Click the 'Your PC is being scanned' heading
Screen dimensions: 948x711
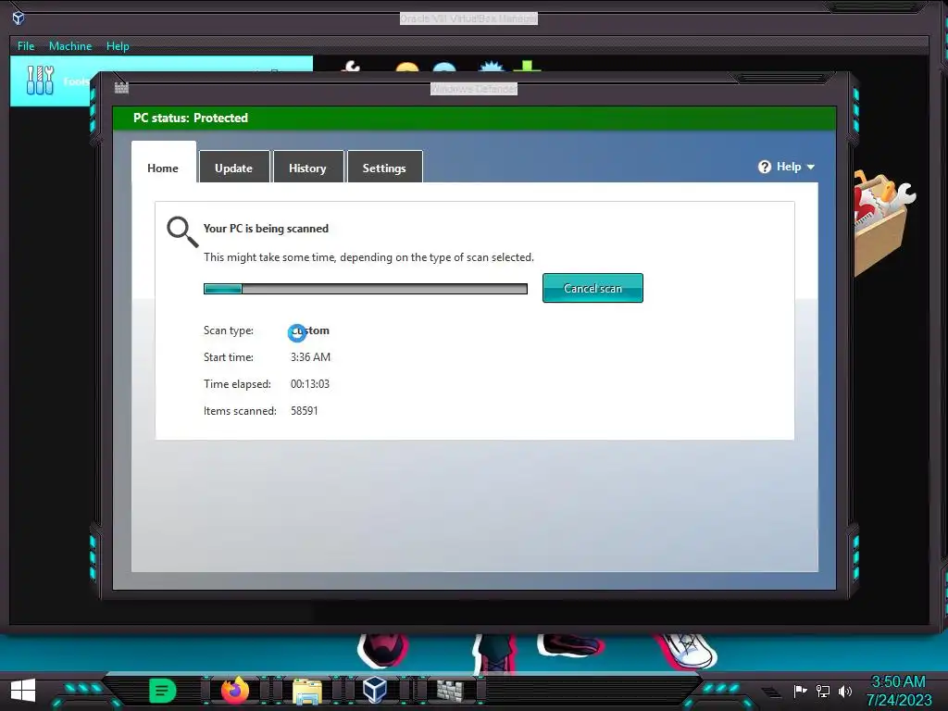(266, 229)
